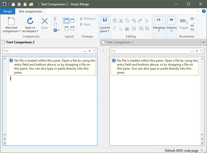Click the warning flag with X icon
Image resolution: width=207 pixels, height=153 pixels.
pyautogui.click(x=127, y=28)
